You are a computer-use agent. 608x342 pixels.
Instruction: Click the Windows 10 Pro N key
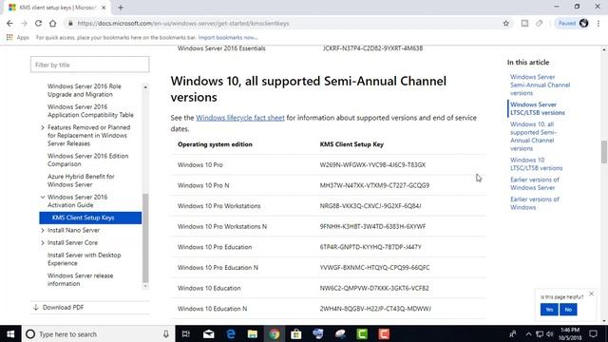tap(374, 185)
